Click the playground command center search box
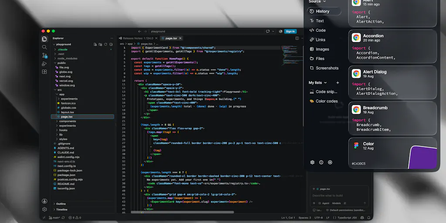 pos(206,31)
